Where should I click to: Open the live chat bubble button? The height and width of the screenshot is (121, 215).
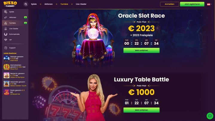click(x=210, y=116)
